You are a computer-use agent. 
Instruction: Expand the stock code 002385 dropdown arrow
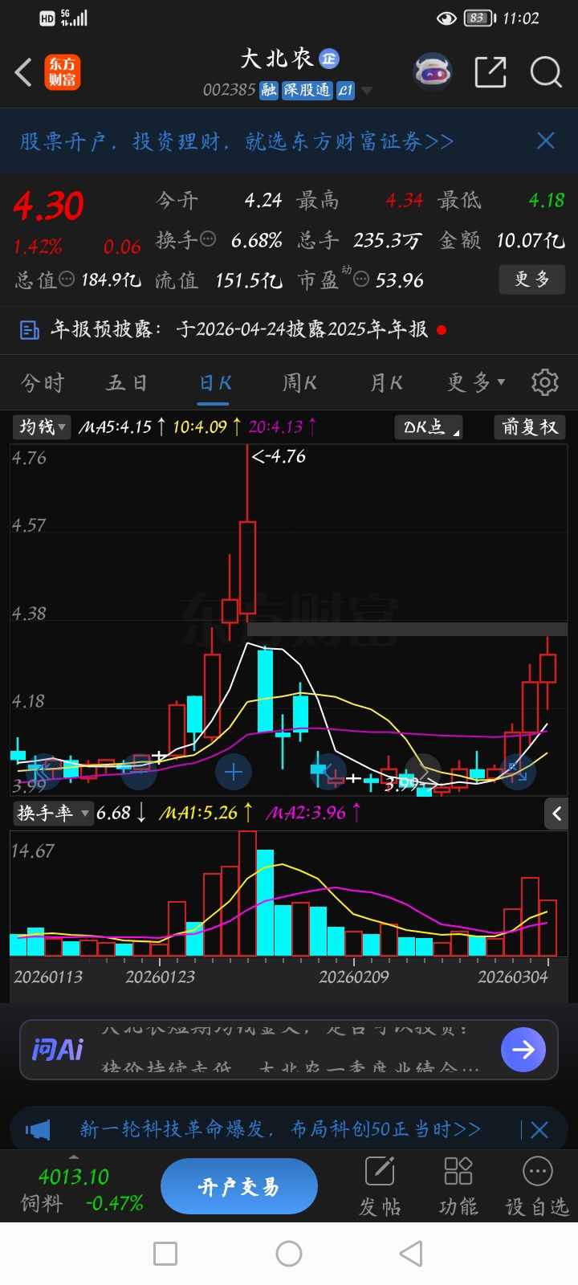pyautogui.click(x=367, y=91)
